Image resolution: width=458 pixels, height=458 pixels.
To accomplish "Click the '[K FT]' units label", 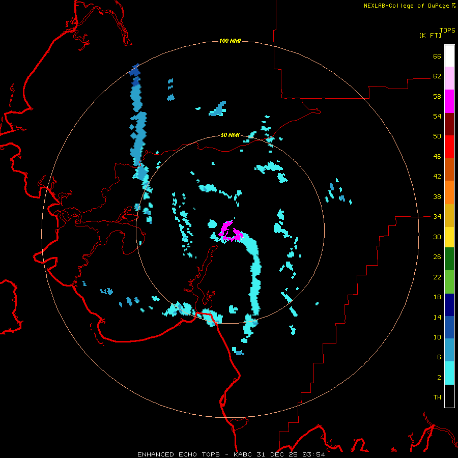I will point(430,35).
